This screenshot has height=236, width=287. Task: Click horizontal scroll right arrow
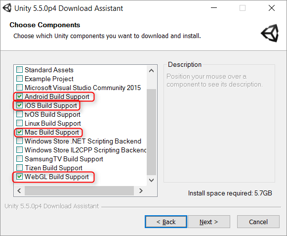[x=141, y=190]
